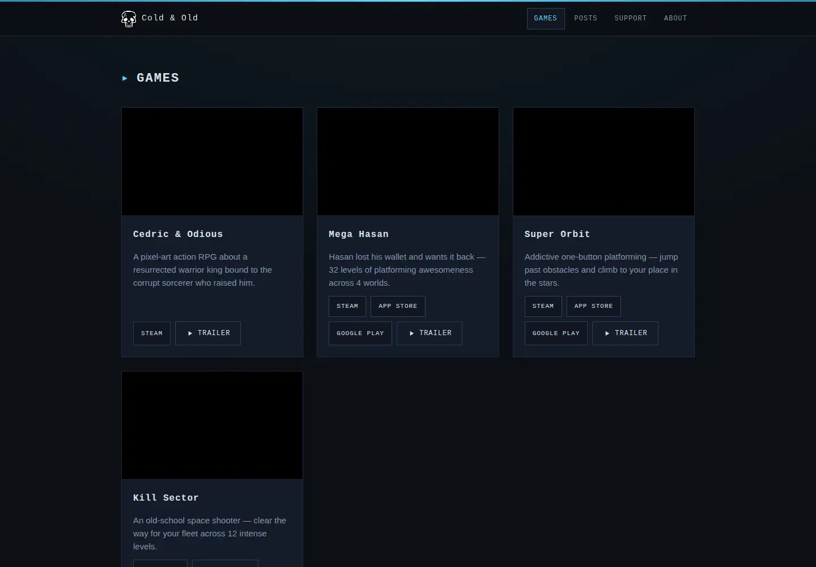This screenshot has height=567, width=816.
Task: Open Google Play link for Super Orbit
Action: [x=556, y=333]
